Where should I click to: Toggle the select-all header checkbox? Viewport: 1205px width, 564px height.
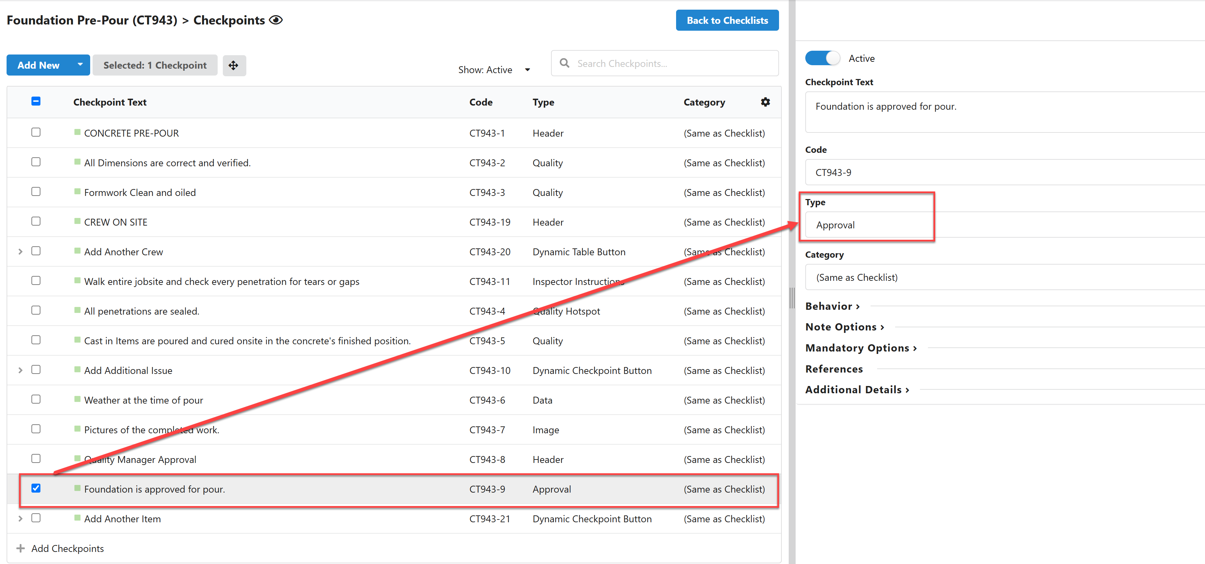(x=36, y=101)
